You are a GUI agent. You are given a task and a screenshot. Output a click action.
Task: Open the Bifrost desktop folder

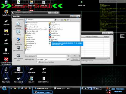pos(44,70)
